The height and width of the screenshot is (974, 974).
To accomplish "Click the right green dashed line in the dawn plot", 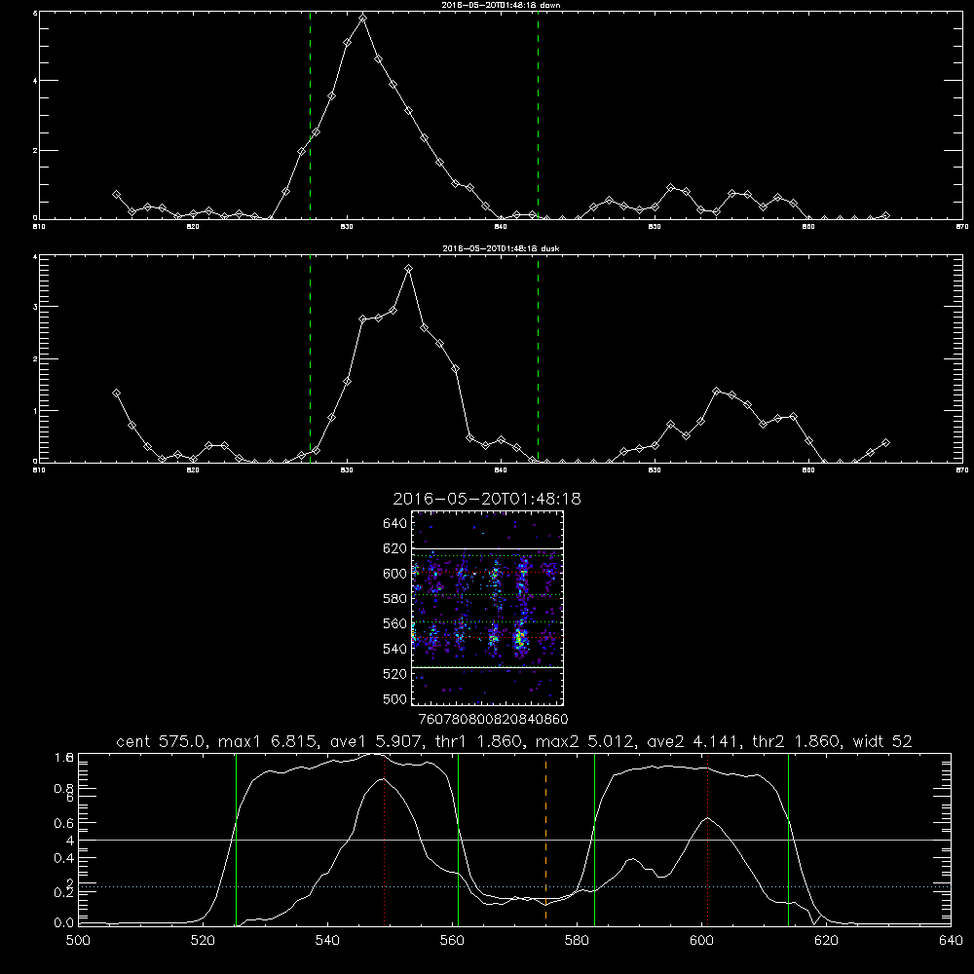I will pos(538,115).
